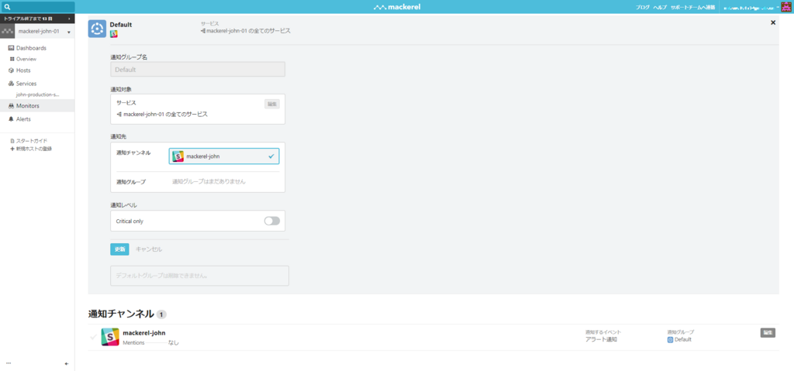Click the small Slack icon under Default

(x=114, y=34)
